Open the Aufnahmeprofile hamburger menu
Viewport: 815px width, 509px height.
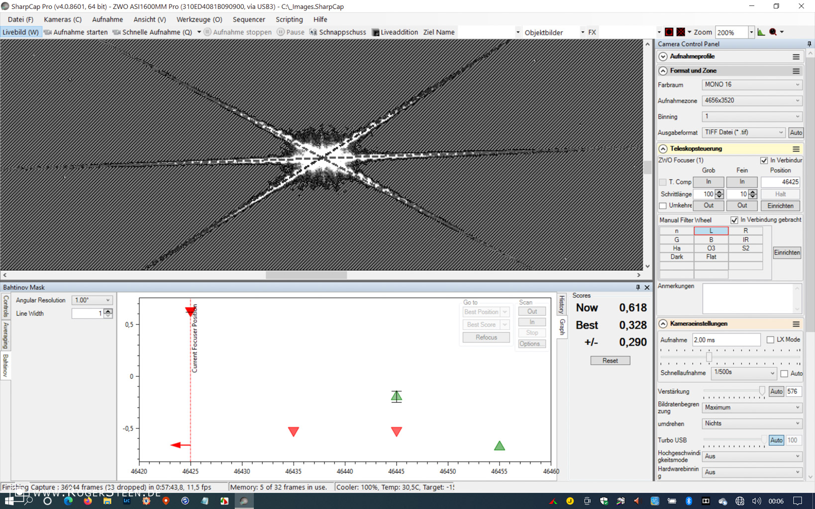click(796, 57)
